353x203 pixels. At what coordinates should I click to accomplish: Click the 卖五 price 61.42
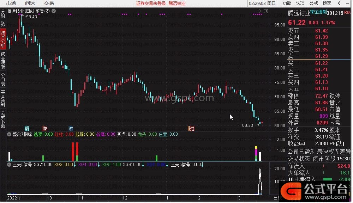[322, 31]
